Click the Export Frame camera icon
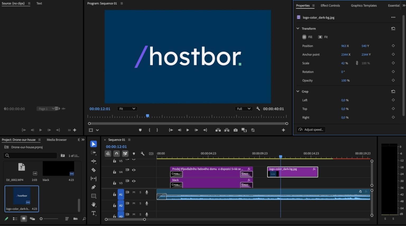 coord(235,130)
